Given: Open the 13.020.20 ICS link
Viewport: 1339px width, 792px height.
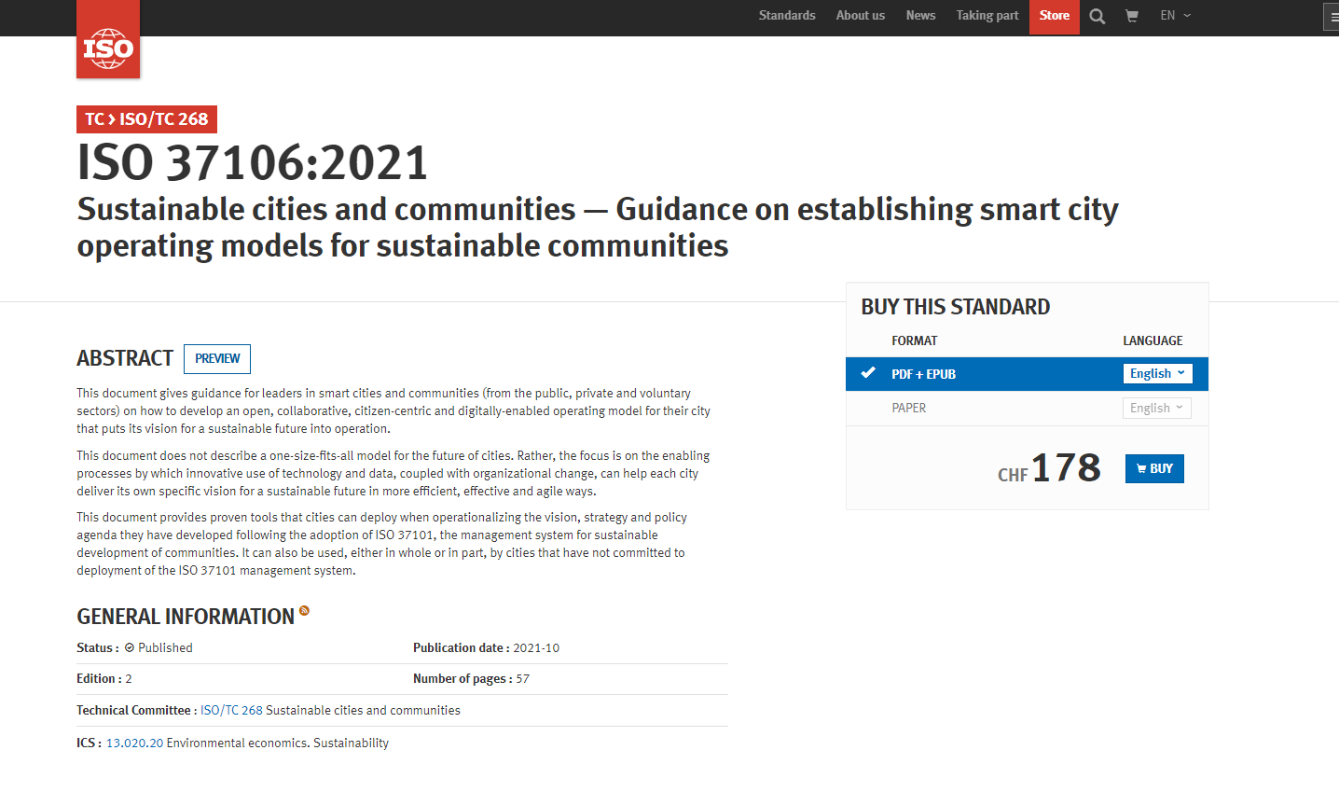Looking at the screenshot, I should [x=134, y=743].
